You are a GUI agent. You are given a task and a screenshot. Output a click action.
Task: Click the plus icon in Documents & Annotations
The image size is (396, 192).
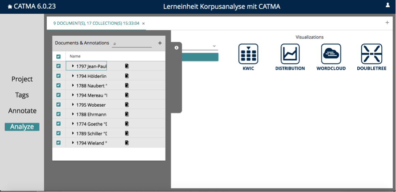point(159,43)
